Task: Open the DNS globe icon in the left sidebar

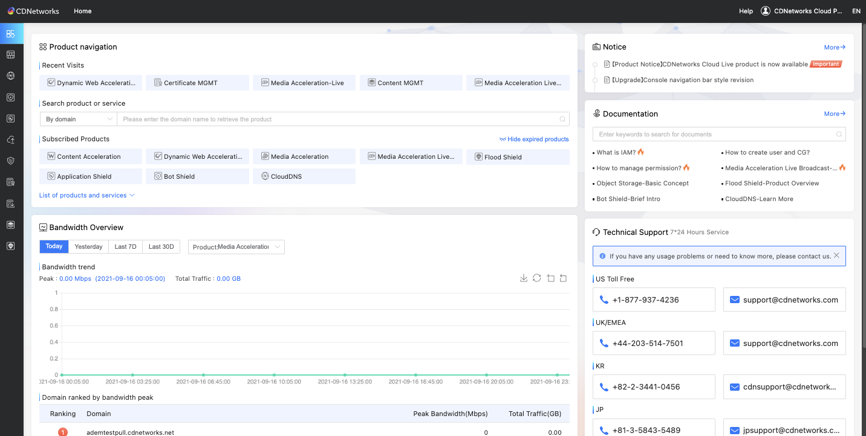Action: coord(11,76)
